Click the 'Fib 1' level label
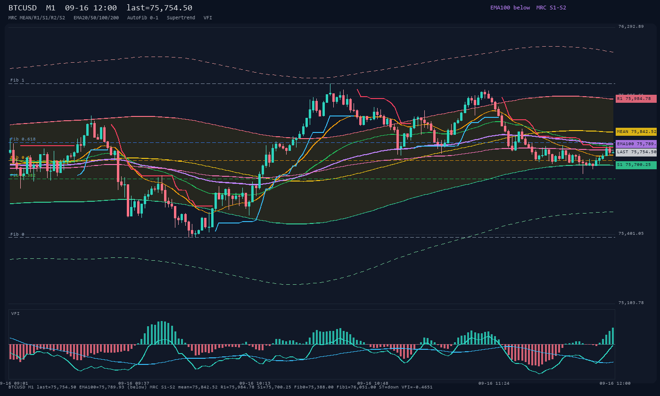660x396 pixels. (17, 80)
